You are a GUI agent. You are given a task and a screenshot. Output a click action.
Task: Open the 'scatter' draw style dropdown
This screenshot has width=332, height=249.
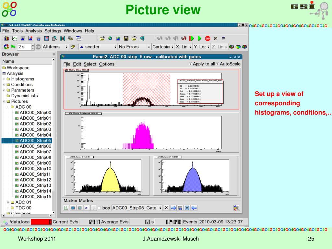98,47
